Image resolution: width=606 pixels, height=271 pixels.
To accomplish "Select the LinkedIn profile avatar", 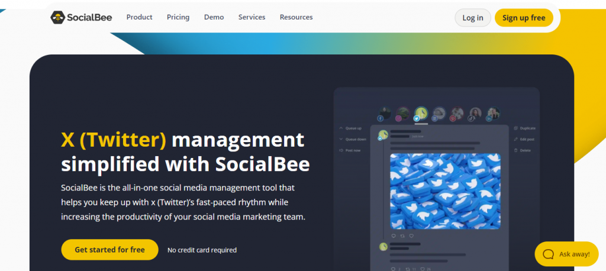I will pos(494,114).
